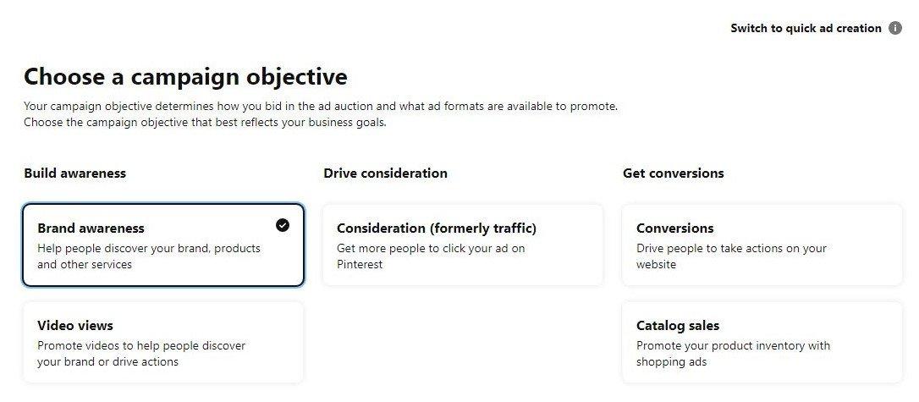Screen dimensions: 919x402
Task: Click the campaign objective explanation paragraph
Action: (320, 114)
